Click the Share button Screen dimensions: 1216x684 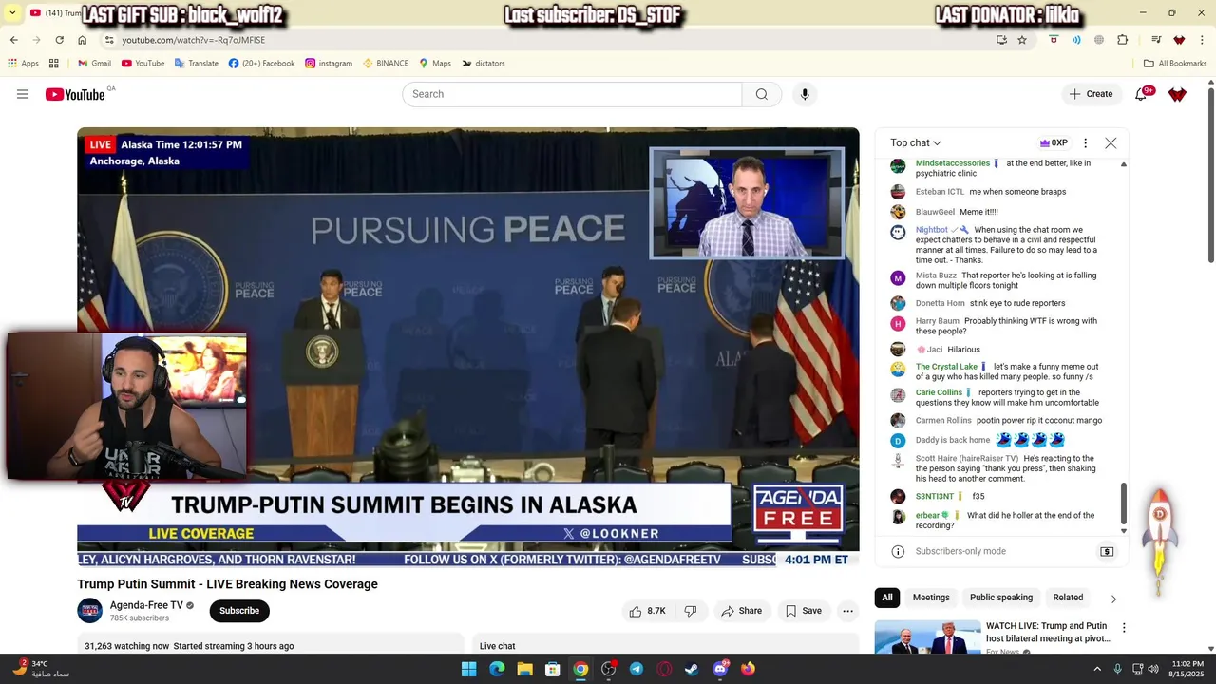click(742, 611)
